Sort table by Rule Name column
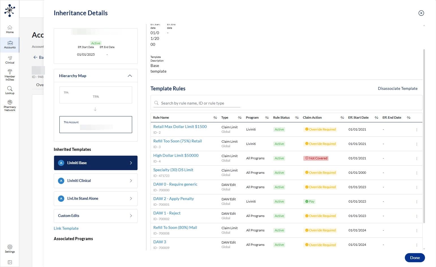Image resolution: width=436 pixels, height=267 pixels. [x=215, y=118]
